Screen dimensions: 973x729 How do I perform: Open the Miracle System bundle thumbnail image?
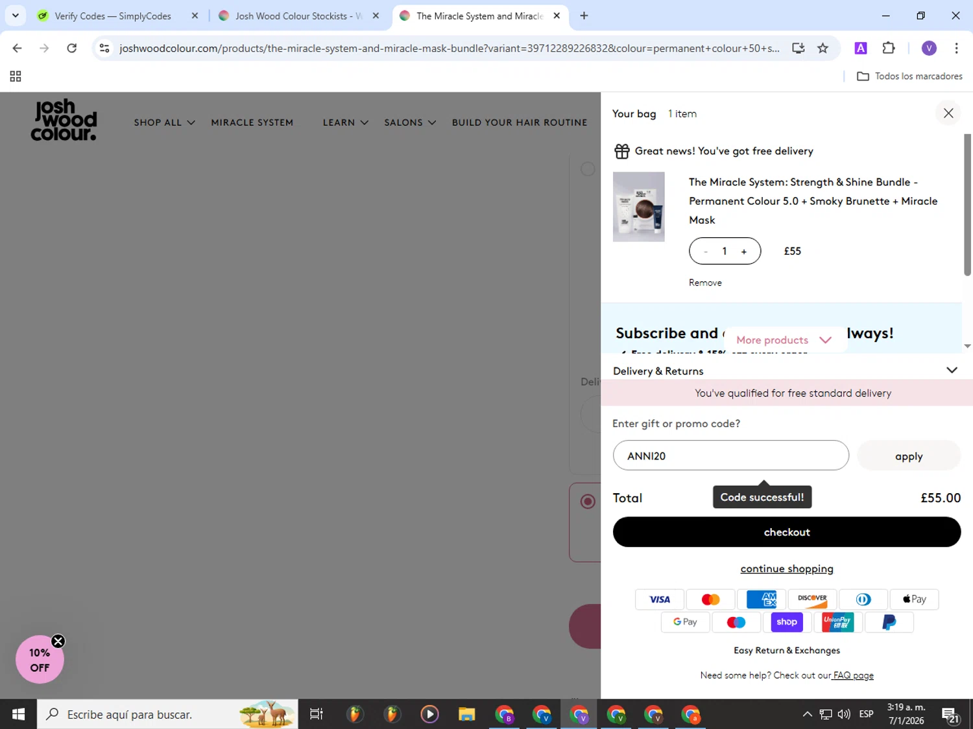tap(639, 207)
